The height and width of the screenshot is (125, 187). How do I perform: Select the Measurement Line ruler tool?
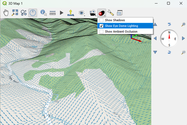[53, 13]
